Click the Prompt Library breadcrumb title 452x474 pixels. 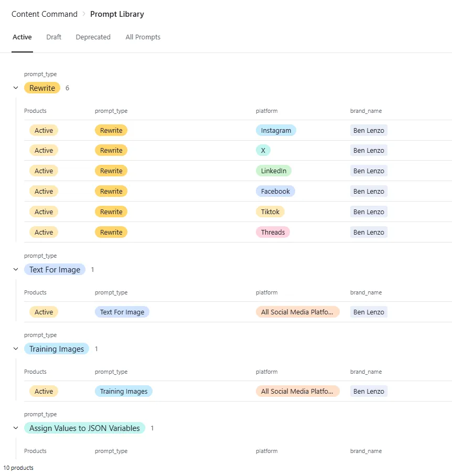(x=117, y=14)
